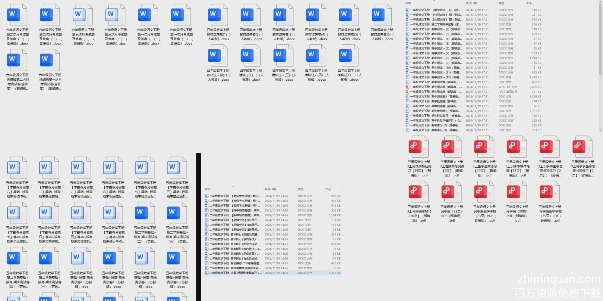The width and height of the screenshot is (603, 301).
Task: Open 六年级语文下册 统编版第一次月考测试卷 file
Action: (50, 61)
